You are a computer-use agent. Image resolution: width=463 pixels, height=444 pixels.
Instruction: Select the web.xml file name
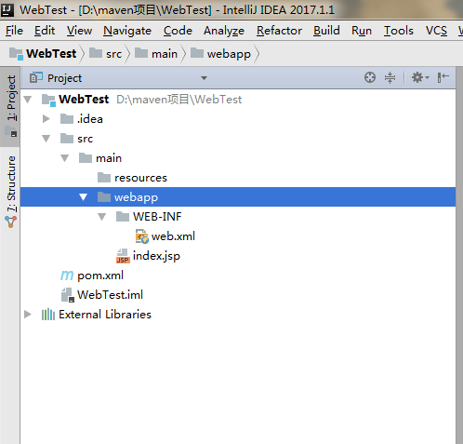(173, 236)
